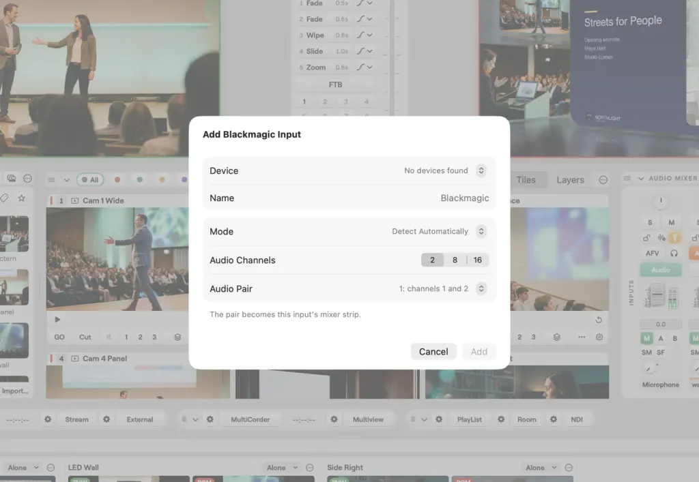Open the gear settings next to Multiview
The height and width of the screenshot is (482, 699).
pyautogui.click(x=334, y=419)
